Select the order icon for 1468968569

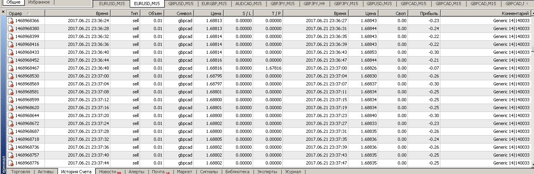point(11,84)
